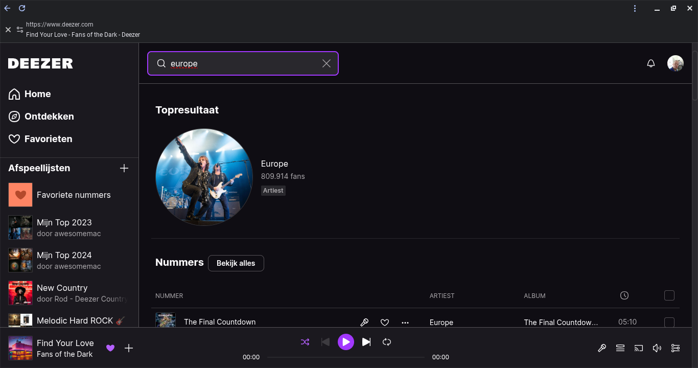Open Favoriete nummers playlist
The height and width of the screenshot is (368, 698).
click(x=69, y=195)
